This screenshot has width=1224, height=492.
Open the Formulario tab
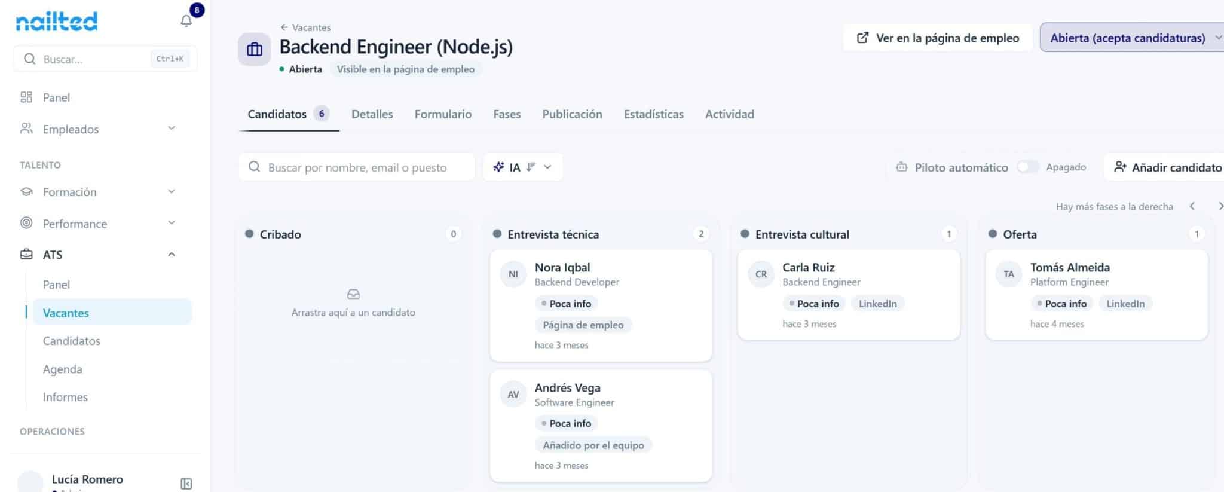click(x=443, y=114)
